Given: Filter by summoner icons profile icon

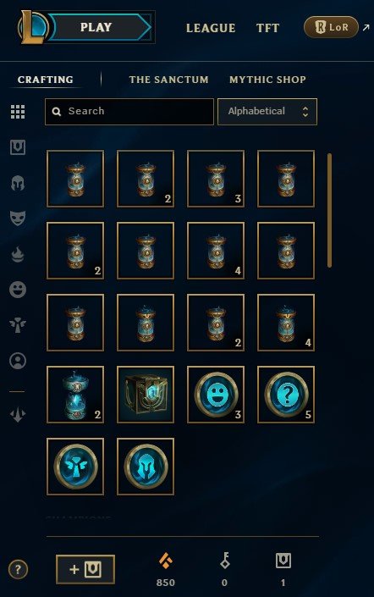Looking at the screenshot, I should pos(18,361).
